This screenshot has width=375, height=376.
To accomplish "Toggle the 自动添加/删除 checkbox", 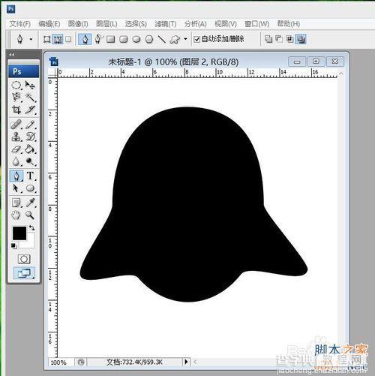I will pos(197,39).
